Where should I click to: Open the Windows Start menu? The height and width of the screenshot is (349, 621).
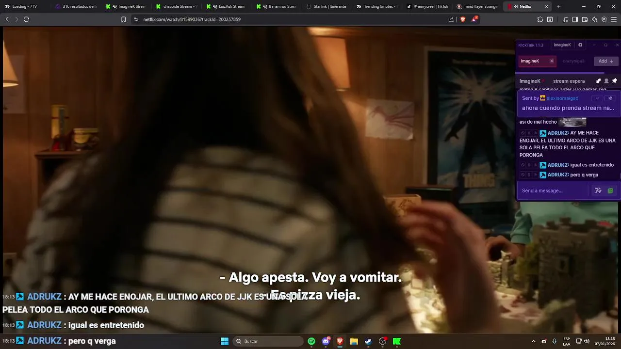click(225, 341)
